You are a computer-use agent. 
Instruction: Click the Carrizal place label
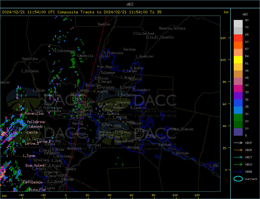click(x=94, y=145)
